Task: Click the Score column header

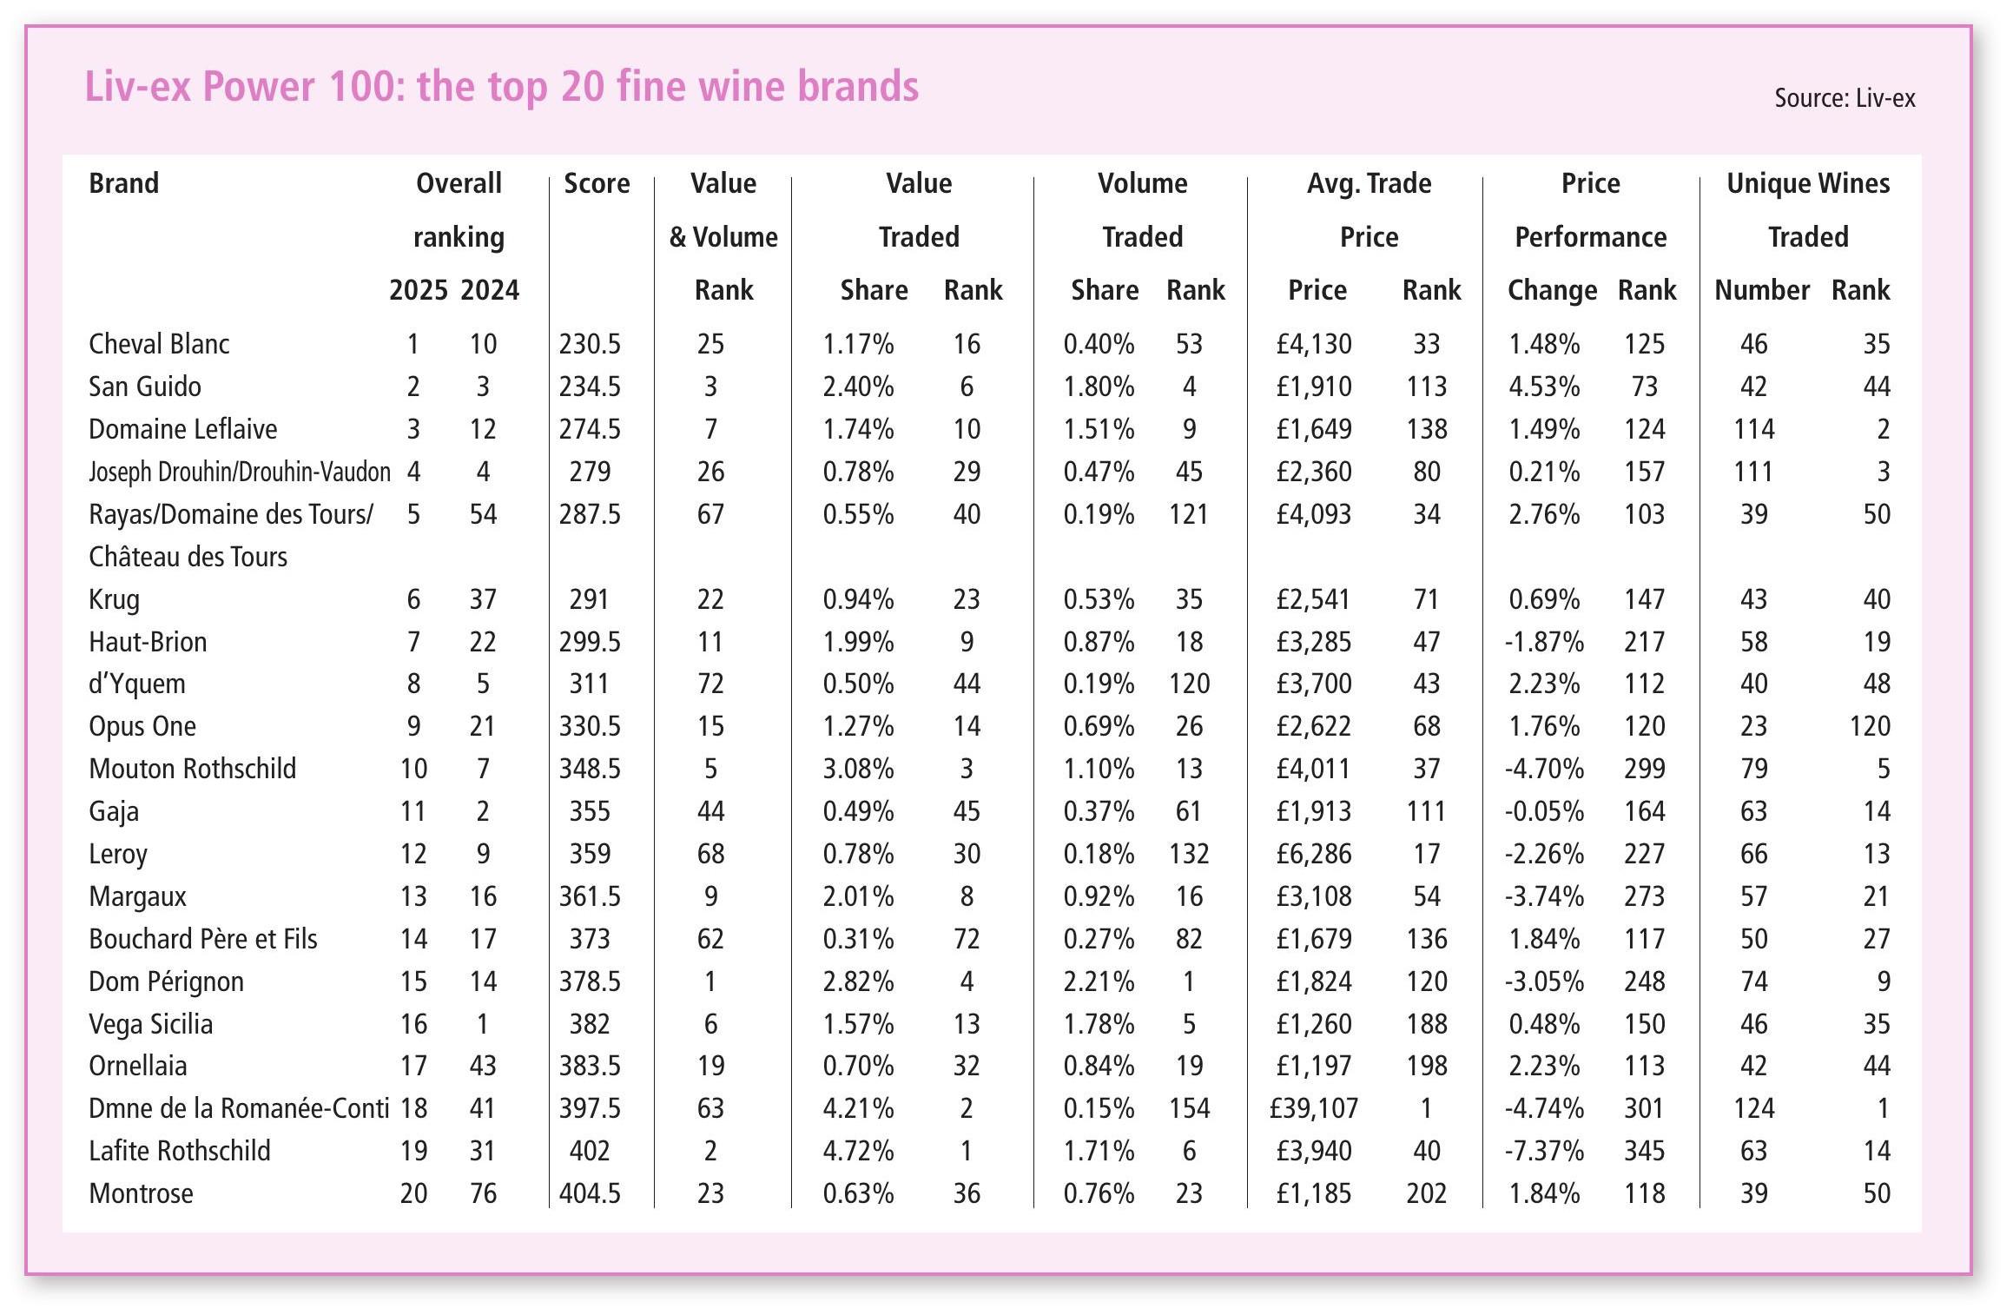Action: click(x=597, y=183)
